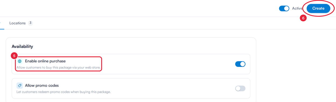
Task: Click the Allow promo codes label
Action: (x=42, y=86)
